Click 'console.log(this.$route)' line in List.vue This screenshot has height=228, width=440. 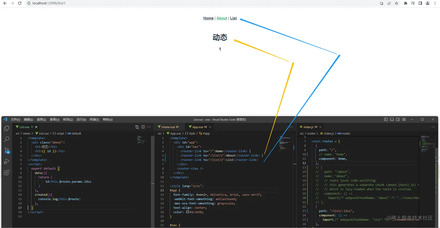pyautogui.click(x=59, y=199)
